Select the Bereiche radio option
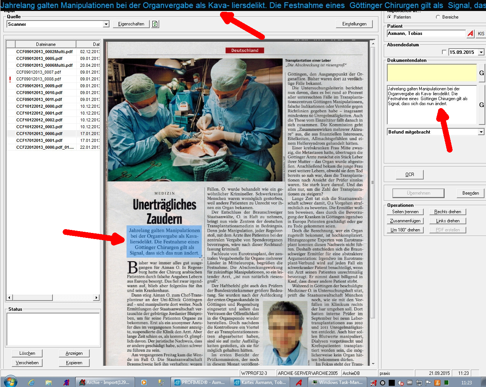The height and width of the screenshot is (387, 486). click(438, 17)
